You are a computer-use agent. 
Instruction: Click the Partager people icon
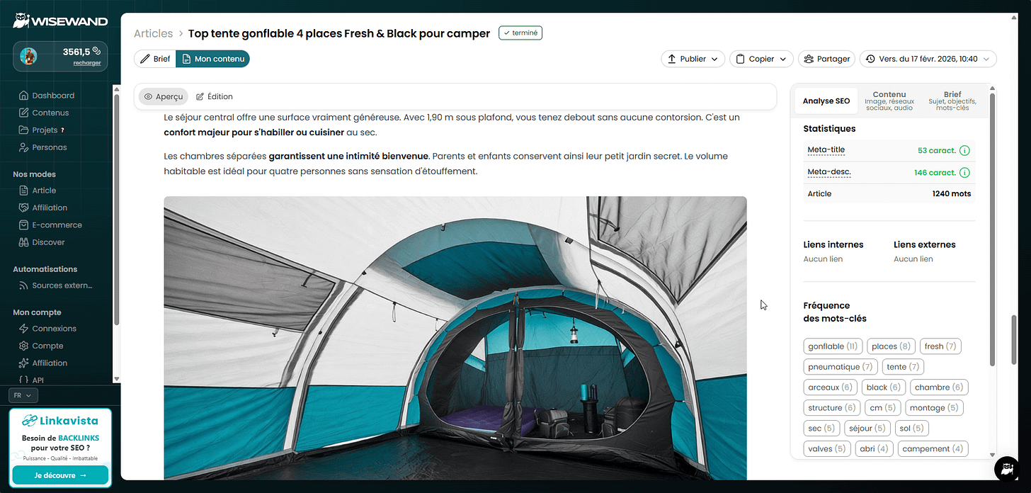coord(809,59)
